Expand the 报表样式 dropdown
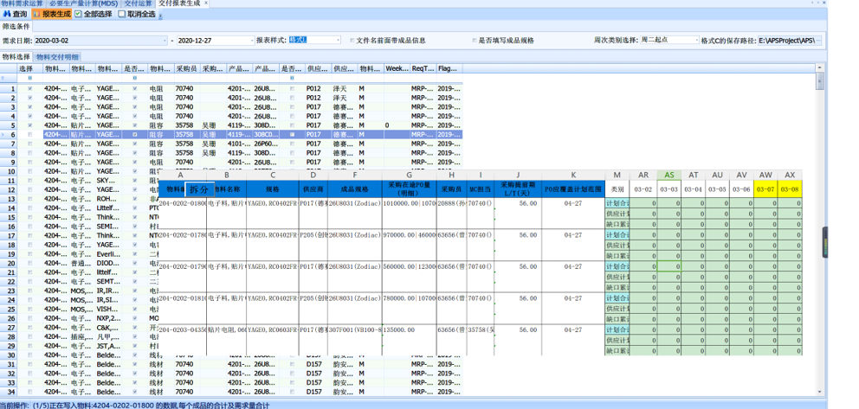 [x=337, y=41]
